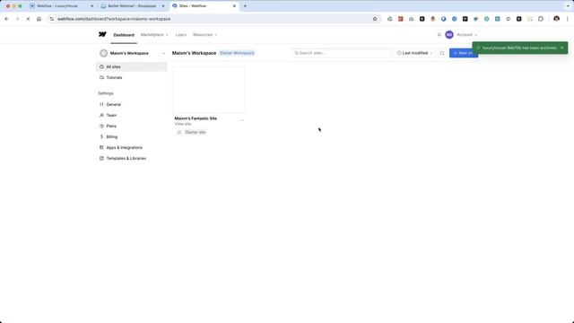Click the Maixm's Fantastic Site title
Image resolution: width=574 pixels, height=323 pixels.
tap(196, 118)
